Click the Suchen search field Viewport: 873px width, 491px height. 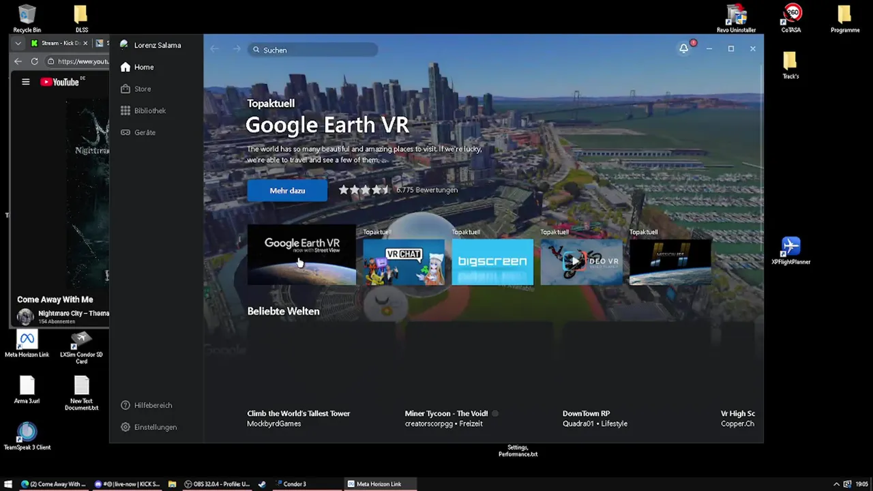312,50
